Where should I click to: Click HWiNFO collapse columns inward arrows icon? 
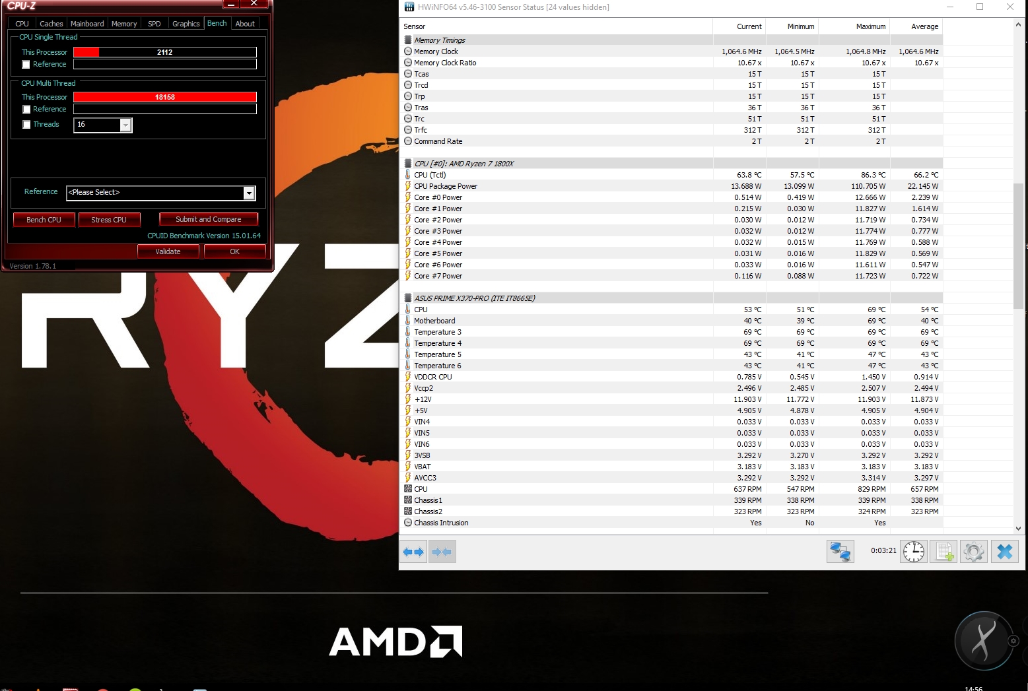pos(442,552)
